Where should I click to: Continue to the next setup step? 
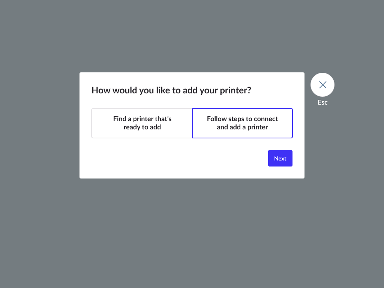[280, 158]
